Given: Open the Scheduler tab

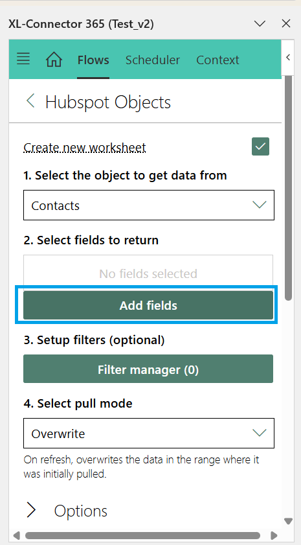Looking at the screenshot, I should 152,60.
